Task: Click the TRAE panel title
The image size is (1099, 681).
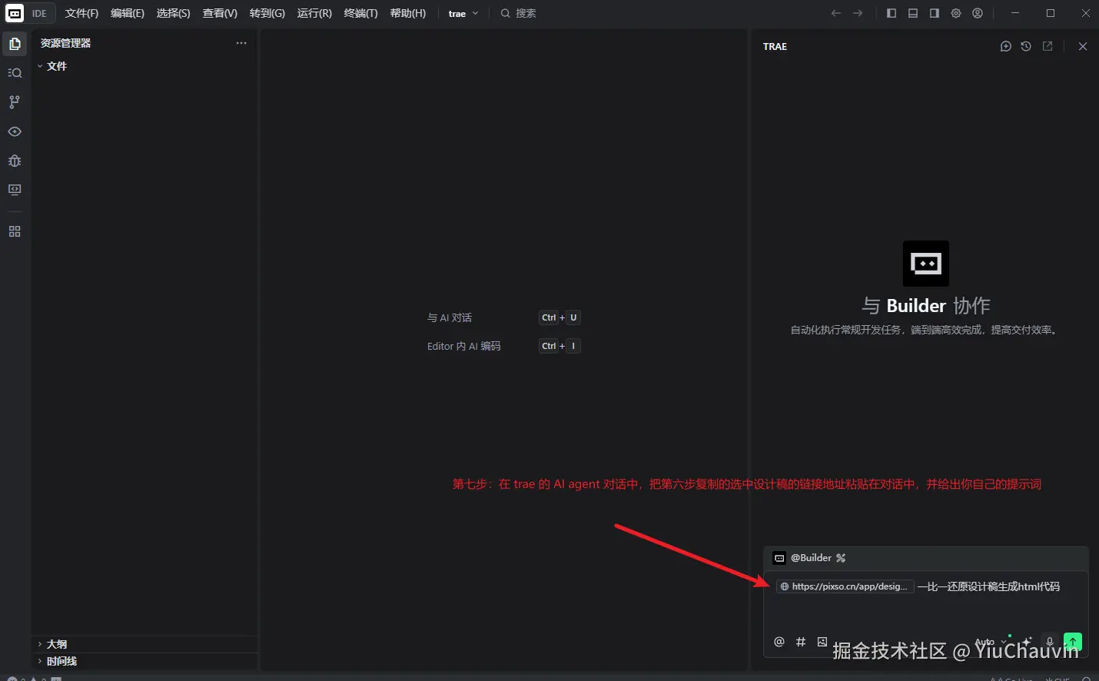Action: [x=775, y=46]
